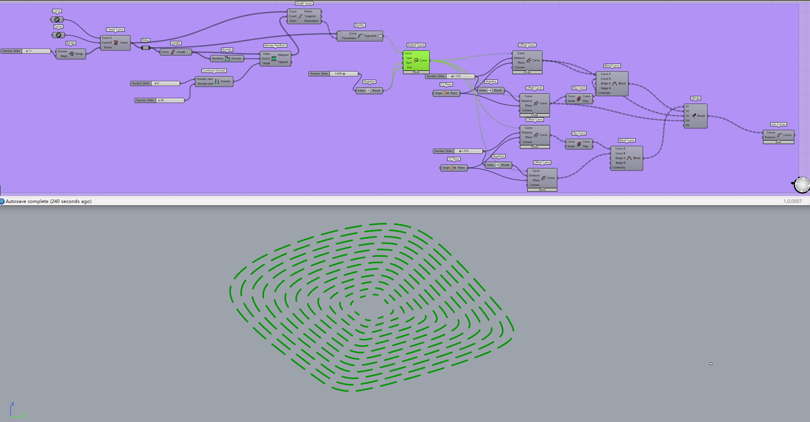Select the Range component icon

pyautogui.click(x=72, y=54)
